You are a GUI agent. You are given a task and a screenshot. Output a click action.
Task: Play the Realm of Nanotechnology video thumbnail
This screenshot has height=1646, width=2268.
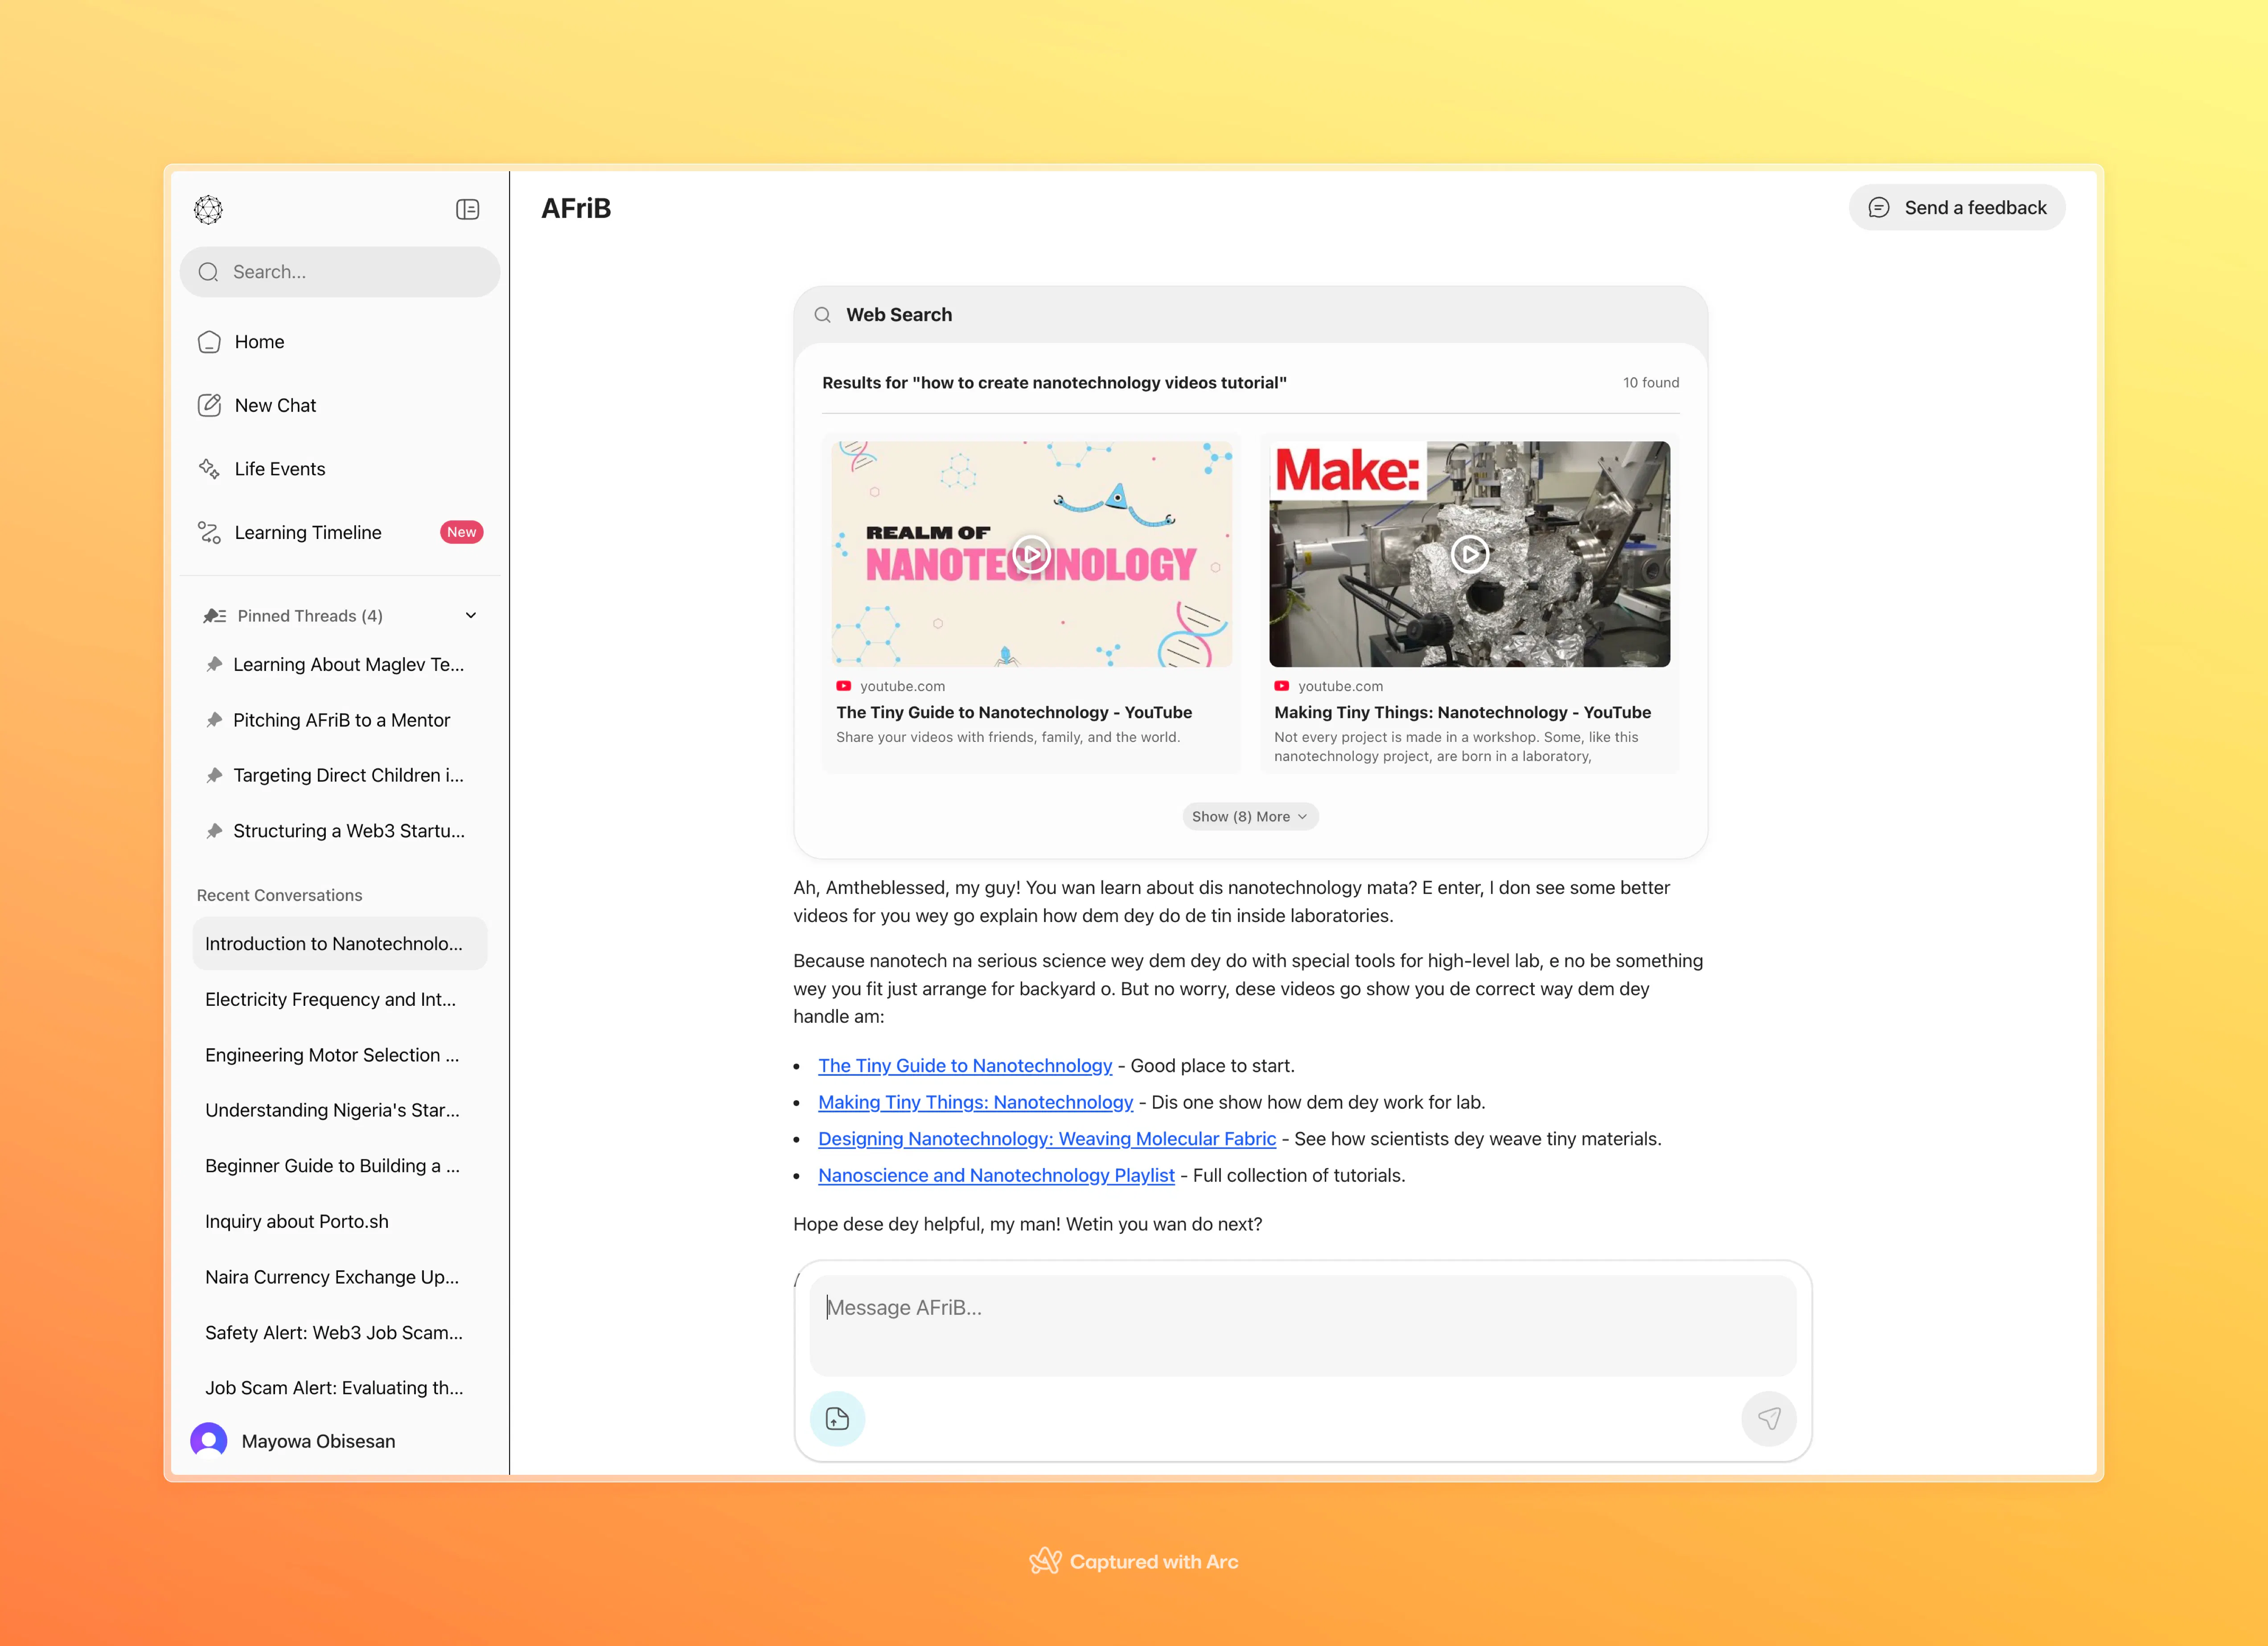1031,554
